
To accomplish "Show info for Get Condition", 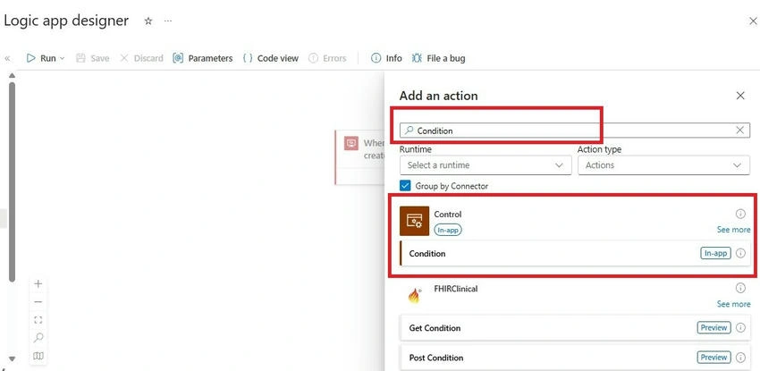I will pos(740,328).
